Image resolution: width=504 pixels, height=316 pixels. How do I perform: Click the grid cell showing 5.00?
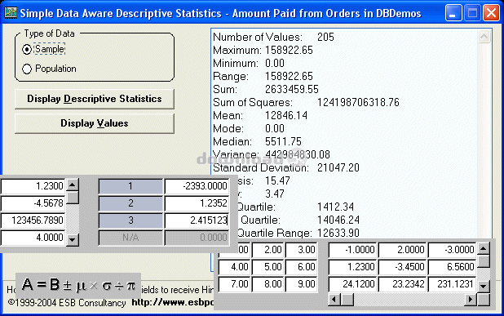pos(268,267)
